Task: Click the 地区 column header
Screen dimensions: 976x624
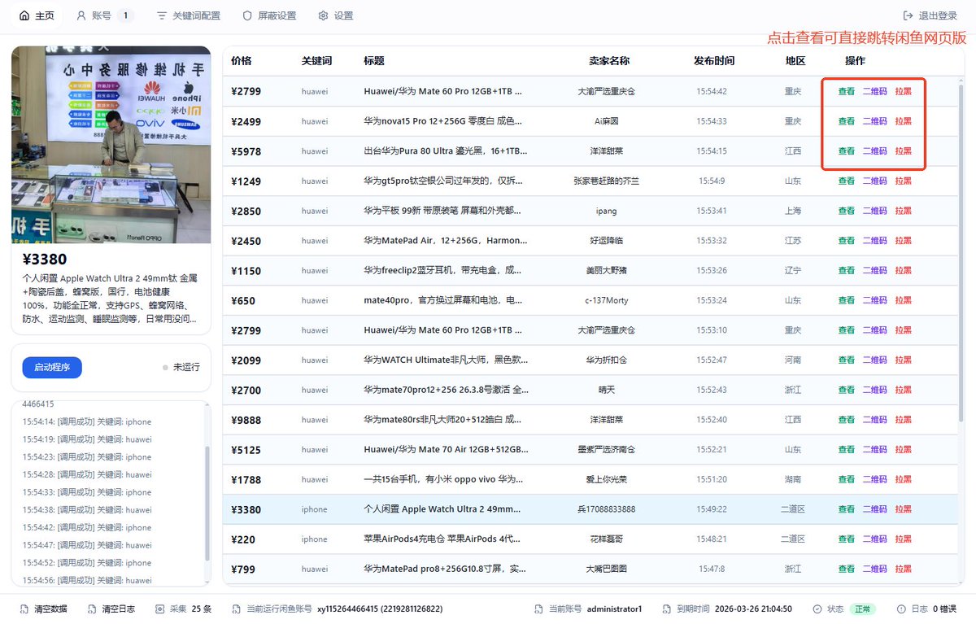Action: point(795,61)
